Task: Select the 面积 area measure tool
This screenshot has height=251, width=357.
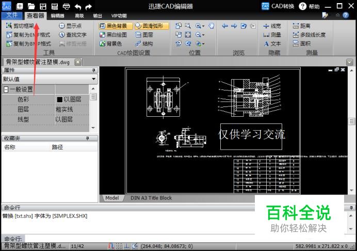Action: 301,44
